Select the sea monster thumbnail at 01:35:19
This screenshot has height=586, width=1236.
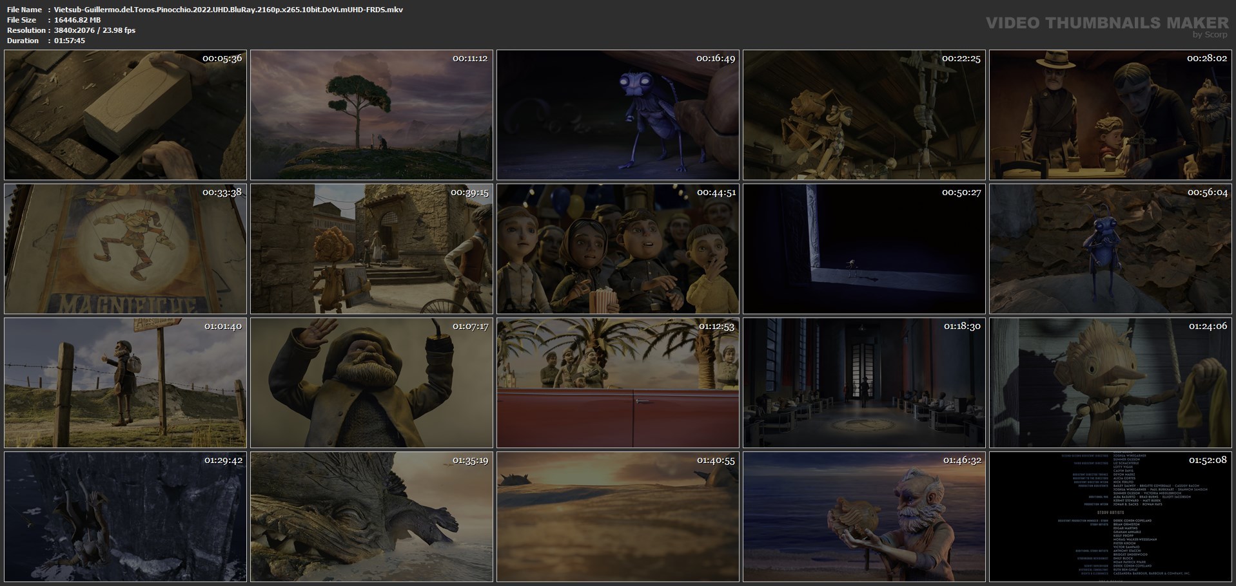(x=371, y=517)
